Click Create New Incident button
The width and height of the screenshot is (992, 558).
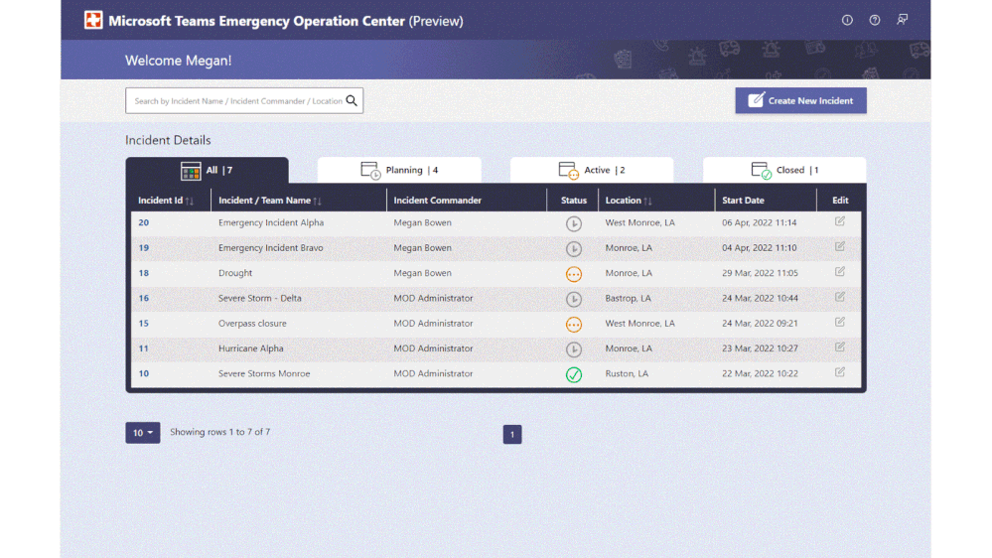(x=800, y=100)
